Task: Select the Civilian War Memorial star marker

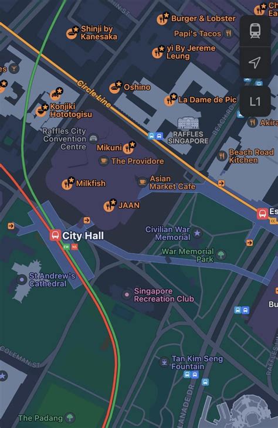Action: coord(197,233)
